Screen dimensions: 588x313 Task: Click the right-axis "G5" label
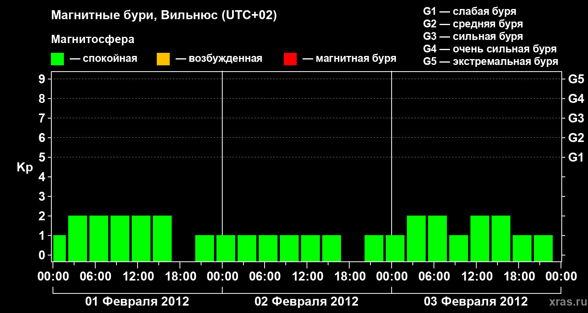pos(576,79)
